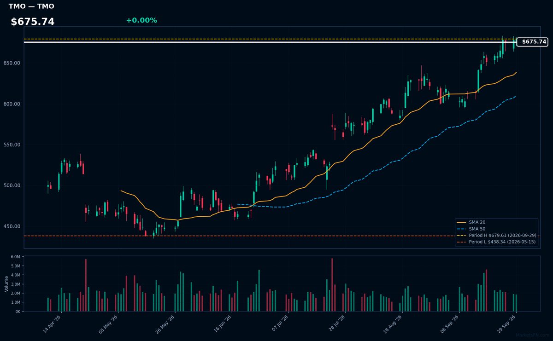Click the 2.0M volume axis label
Screen dimensions: 553x341
(16, 294)
